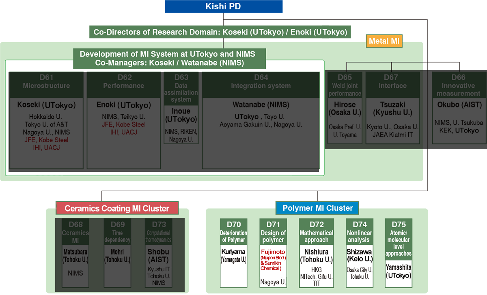Viewport: 487px width, 295px height.
Task: Select Hirose (Osaka U.) in D65
Action: pyautogui.click(x=345, y=109)
